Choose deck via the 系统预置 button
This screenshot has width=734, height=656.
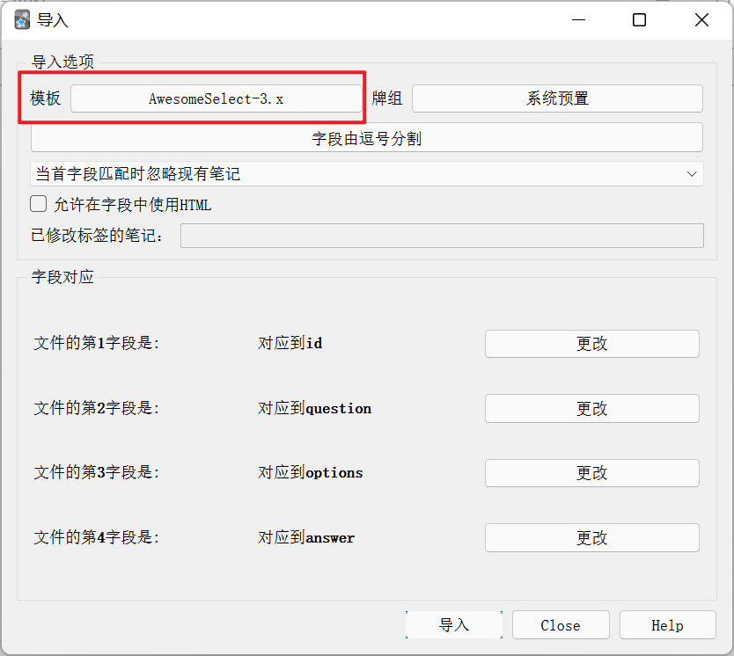click(557, 98)
